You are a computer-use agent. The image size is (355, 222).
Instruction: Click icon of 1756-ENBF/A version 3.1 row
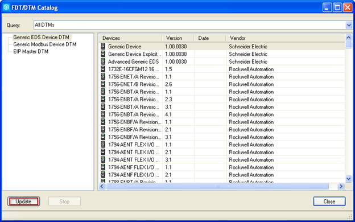click(103, 137)
